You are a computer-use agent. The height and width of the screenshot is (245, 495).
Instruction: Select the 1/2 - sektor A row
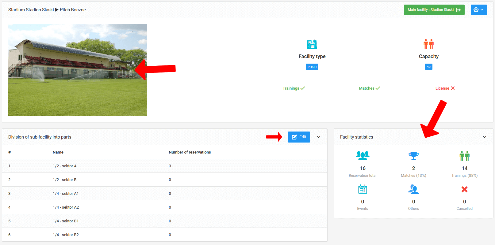(x=65, y=166)
